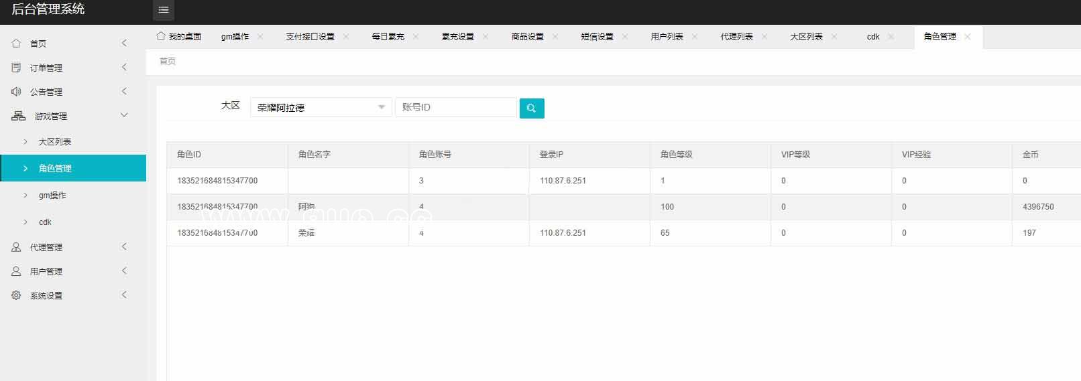Screen dimensions: 1081x381
Task: Collapse the 游戏管理 sidebar menu
Action: click(124, 116)
